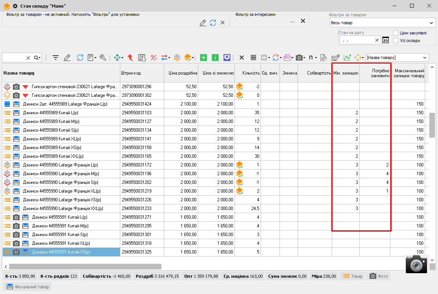The width and height of the screenshot is (438, 294).
Task: Click the "Товар" button in status bar
Action: pos(353,276)
